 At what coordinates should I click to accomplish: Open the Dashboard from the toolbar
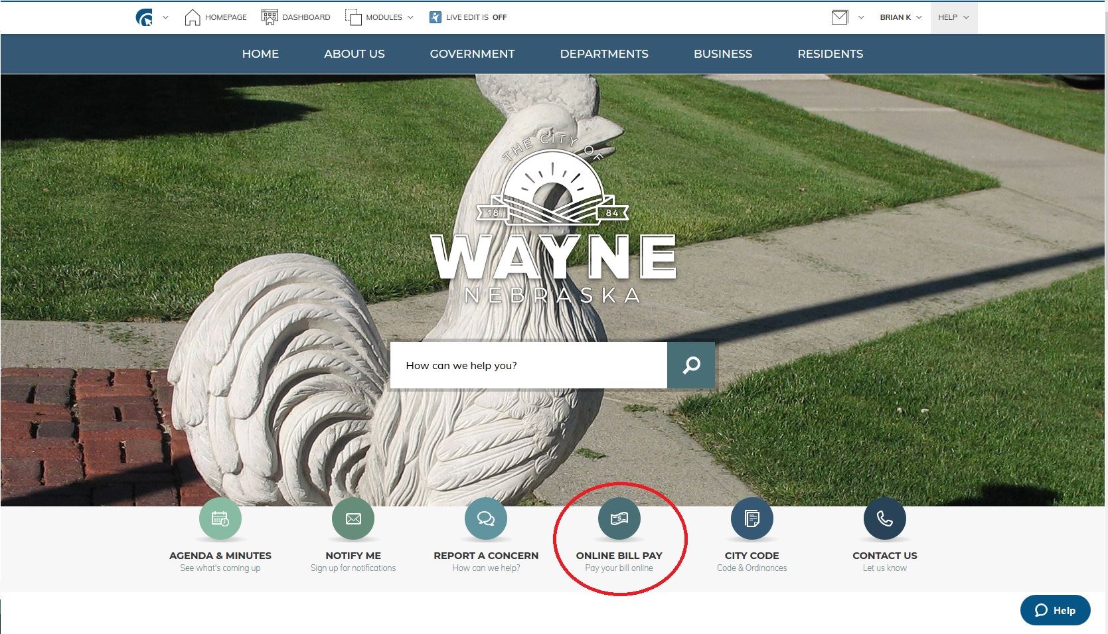tap(296, 17)
